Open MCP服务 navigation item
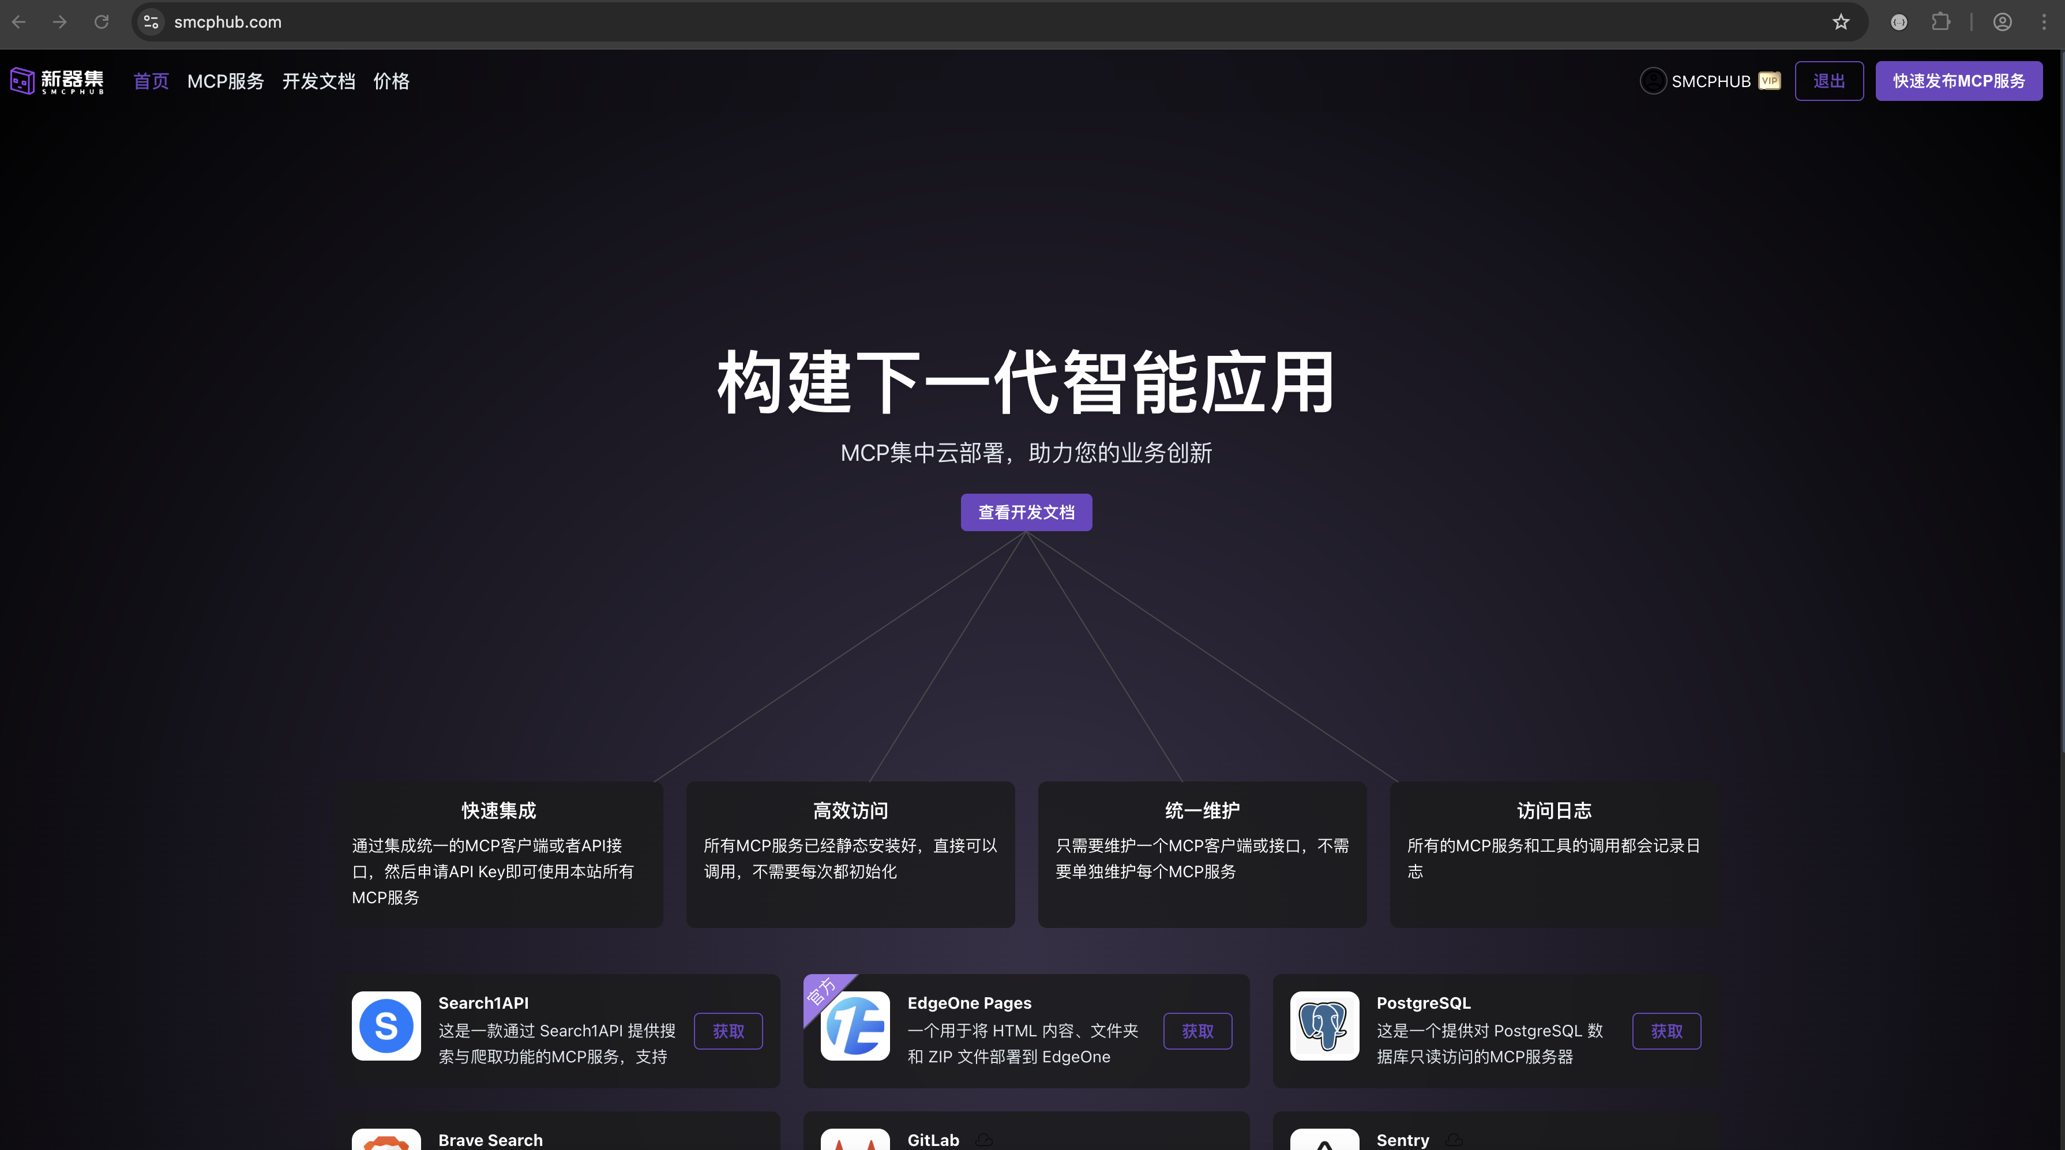The height and width of the screenshot is (1150, 2065). click(226, 81)
